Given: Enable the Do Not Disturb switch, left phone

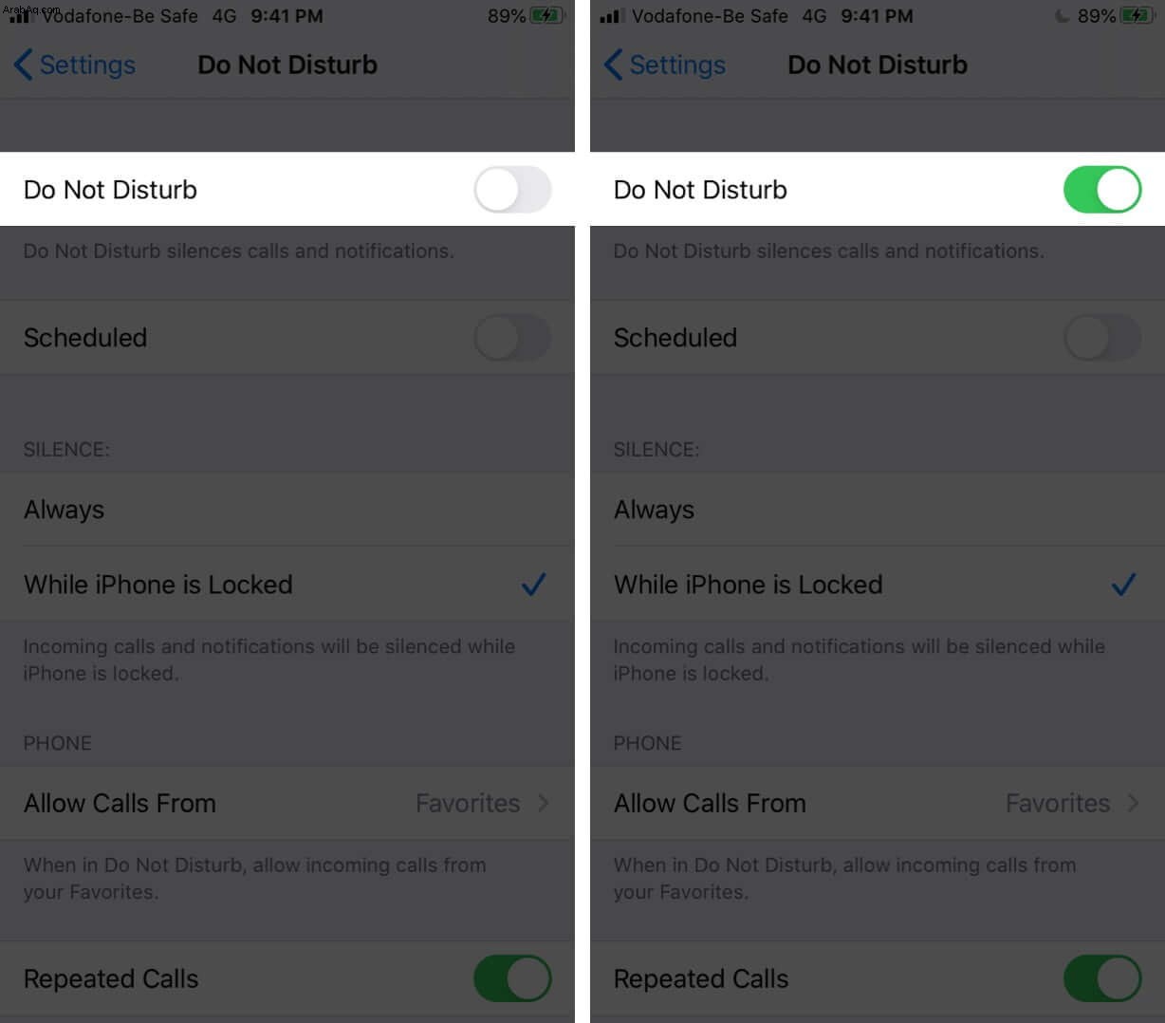Looking at the screenshot, I should pos(512,189).
